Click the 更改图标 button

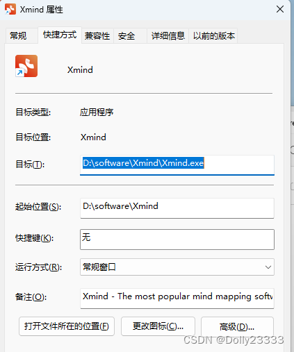pyautogui.click(x=158, y=326)
